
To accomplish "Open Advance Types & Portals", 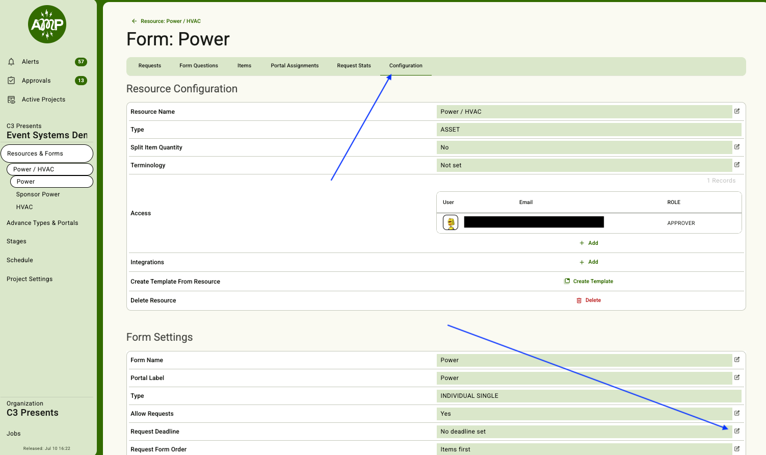I will [x=42, y=223].
